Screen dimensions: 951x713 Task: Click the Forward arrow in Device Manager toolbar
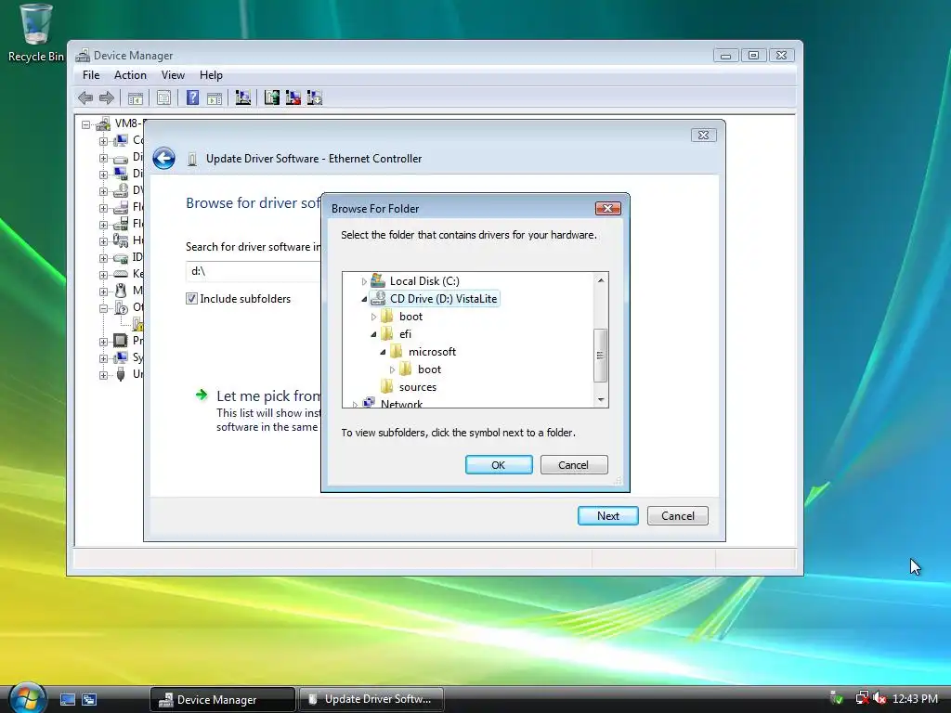(107, 97)
